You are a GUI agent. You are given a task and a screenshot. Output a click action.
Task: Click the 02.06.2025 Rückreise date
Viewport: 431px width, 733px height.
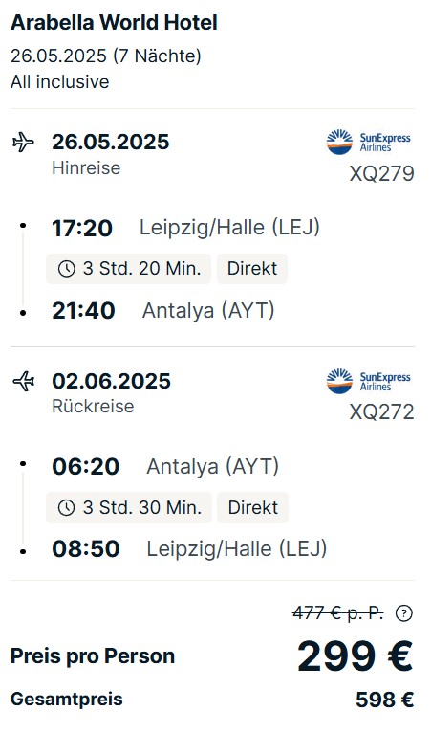click(x=111, y=381)
